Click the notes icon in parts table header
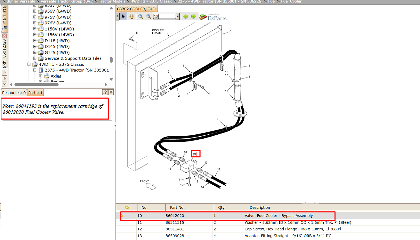Screen dimensions: 420x240 click(x=127, y=208)
